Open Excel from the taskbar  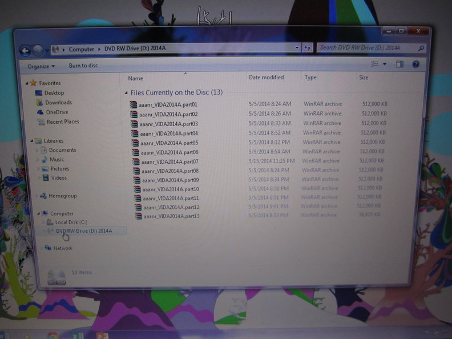(76, 336)
